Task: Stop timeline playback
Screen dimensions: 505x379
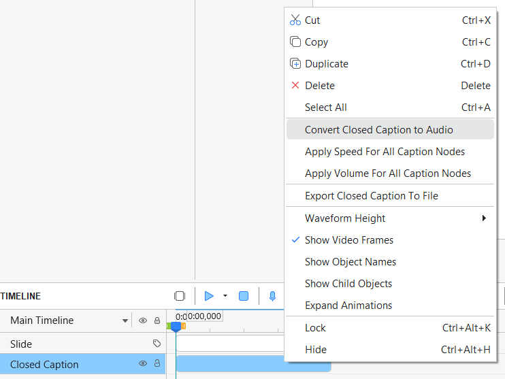Action: point(244,296)
